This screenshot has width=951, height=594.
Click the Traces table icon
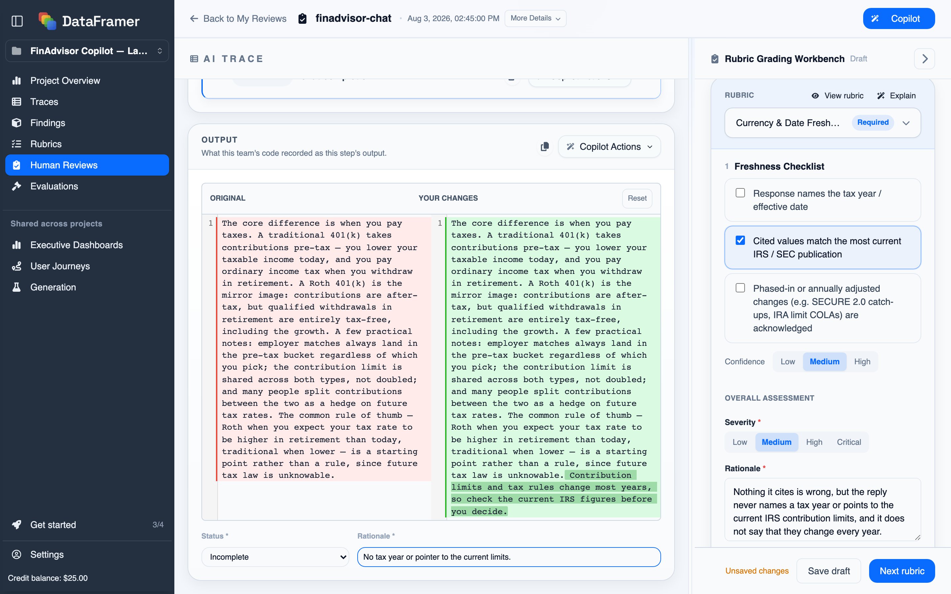point(17,102)
